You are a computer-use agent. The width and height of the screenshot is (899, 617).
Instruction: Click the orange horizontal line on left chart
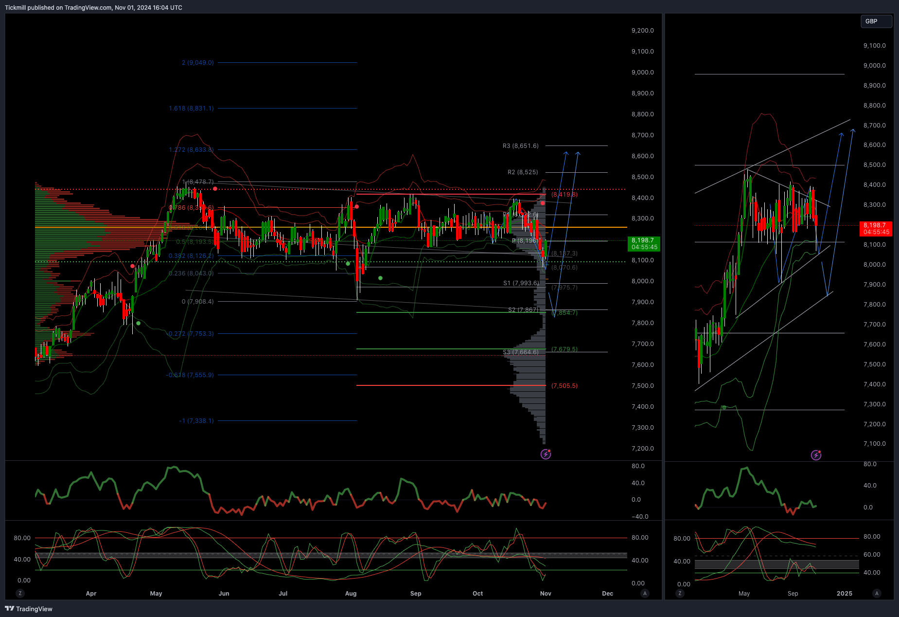point(331,227)
